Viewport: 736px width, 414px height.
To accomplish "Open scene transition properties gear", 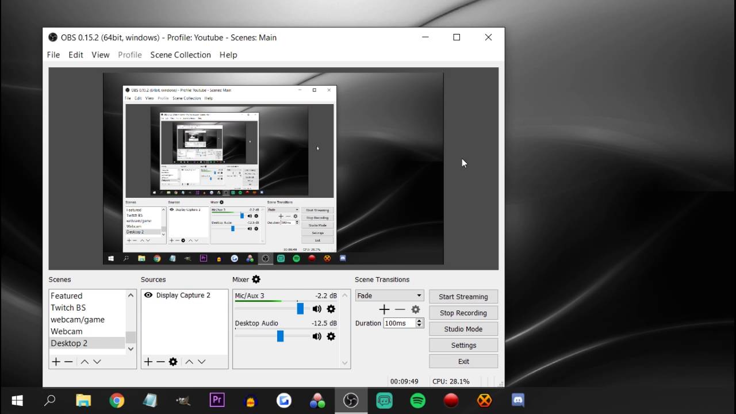I will (x=415, y=309).
